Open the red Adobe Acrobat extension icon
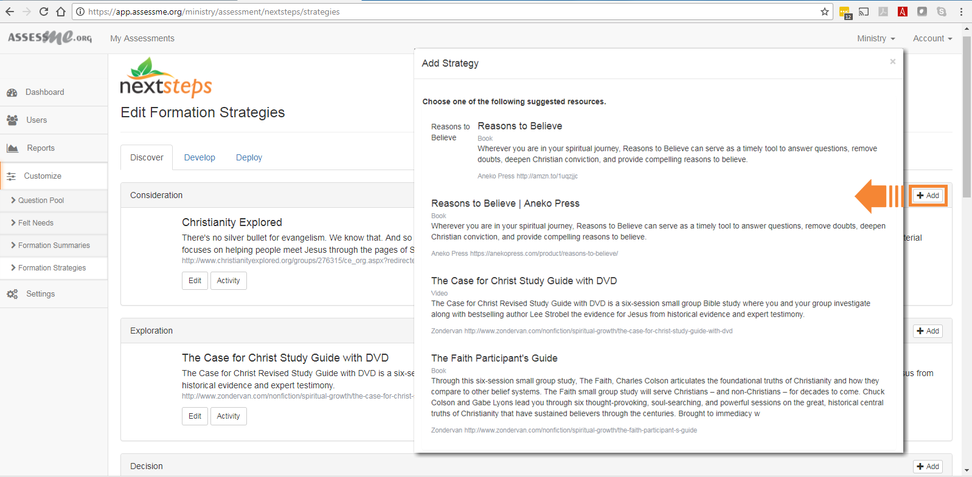 click(x=903, y=12)
